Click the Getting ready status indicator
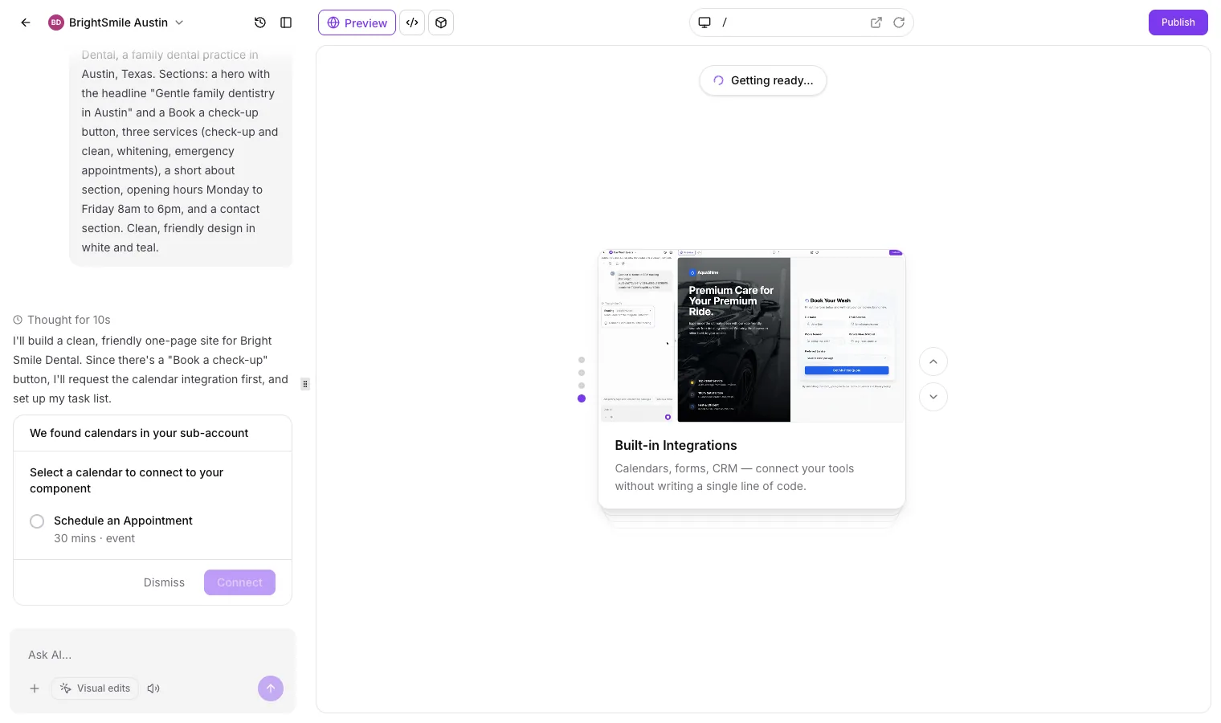Viewport: 1221px width, 723px height. (763, 80)
